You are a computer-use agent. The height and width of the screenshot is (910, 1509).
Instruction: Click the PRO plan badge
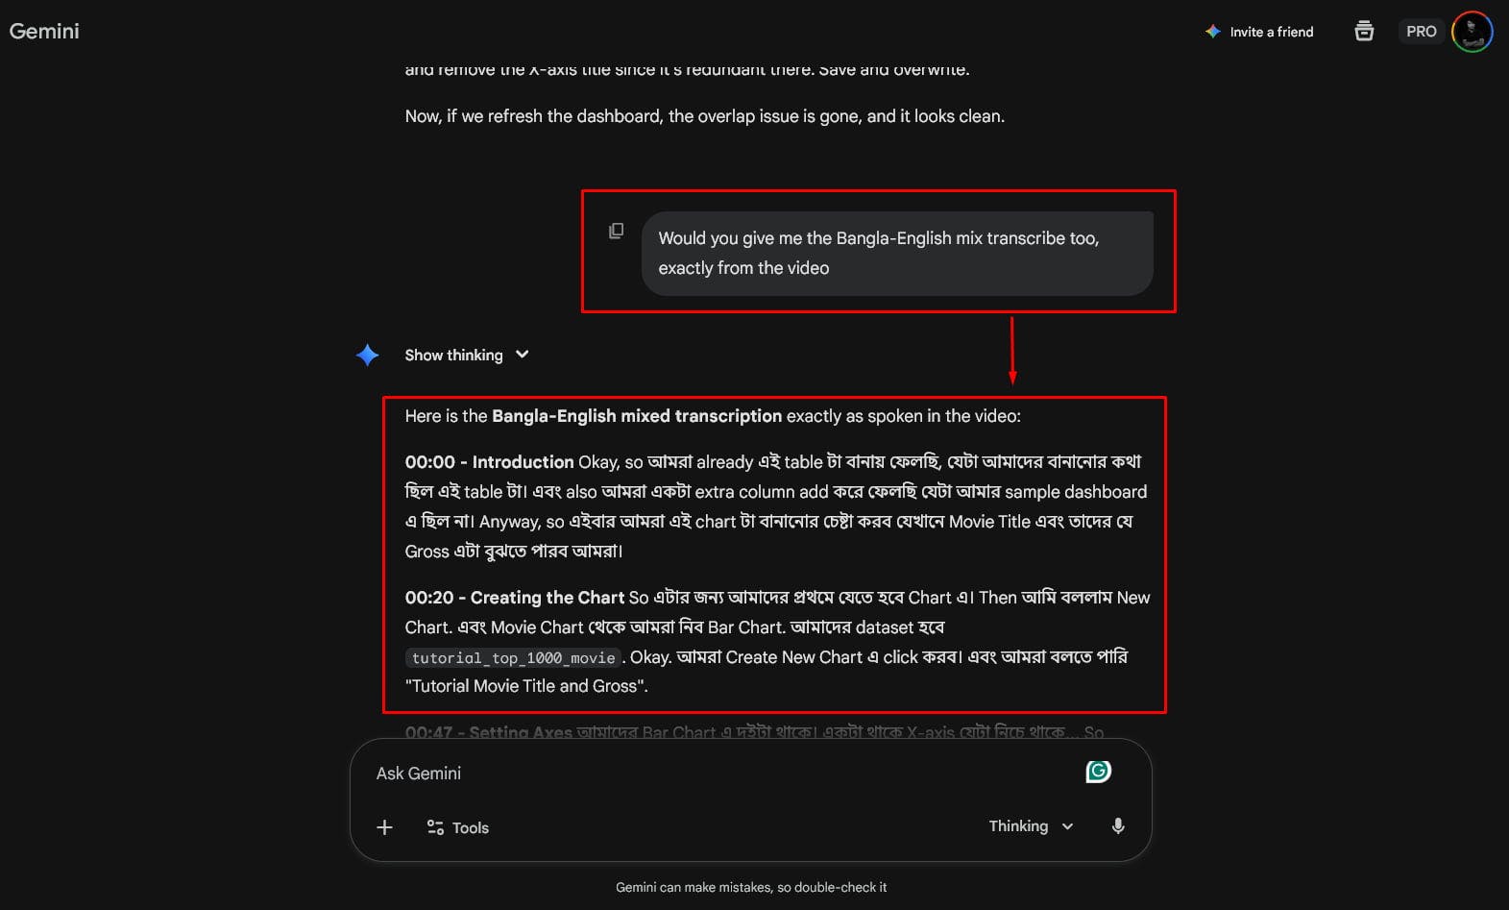click(1421, 31)
